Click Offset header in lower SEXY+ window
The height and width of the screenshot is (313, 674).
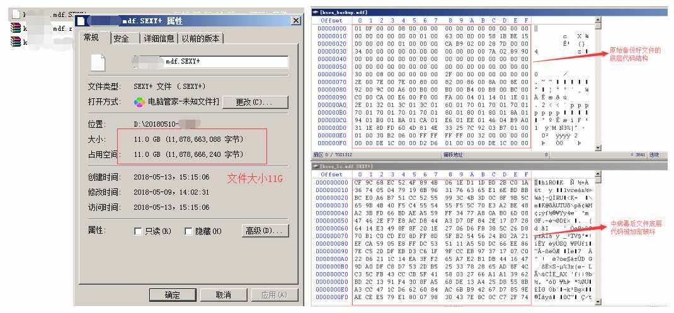(332, 174)
